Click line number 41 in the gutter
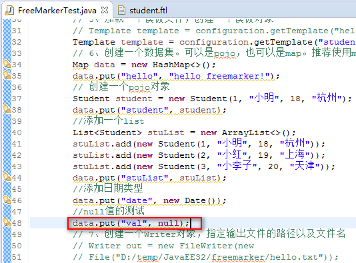Image resolution: width=356 pixels, height=263 pixels. click(17, 144)
